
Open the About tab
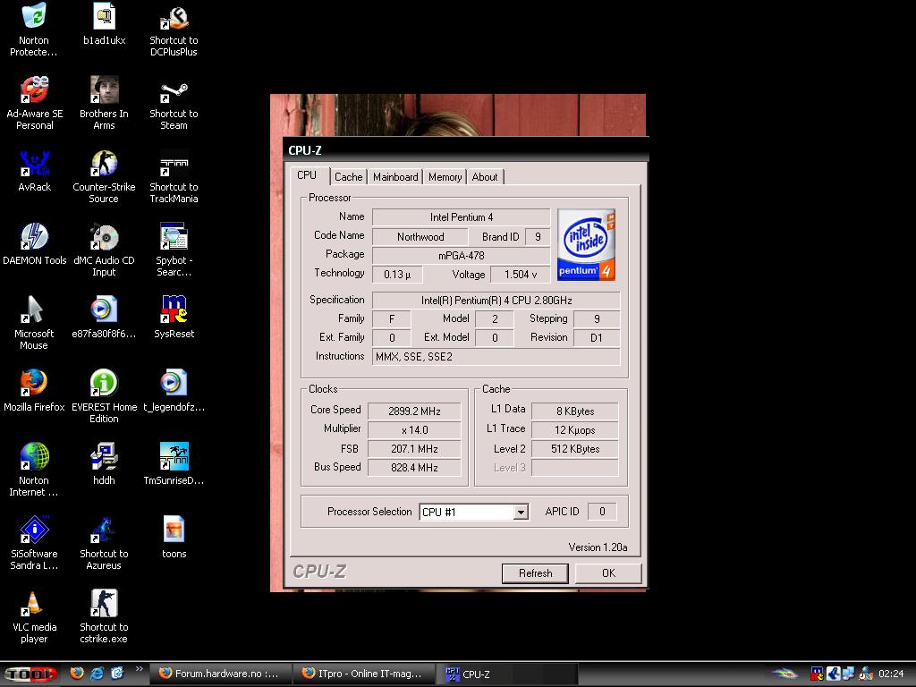point(485,177)
